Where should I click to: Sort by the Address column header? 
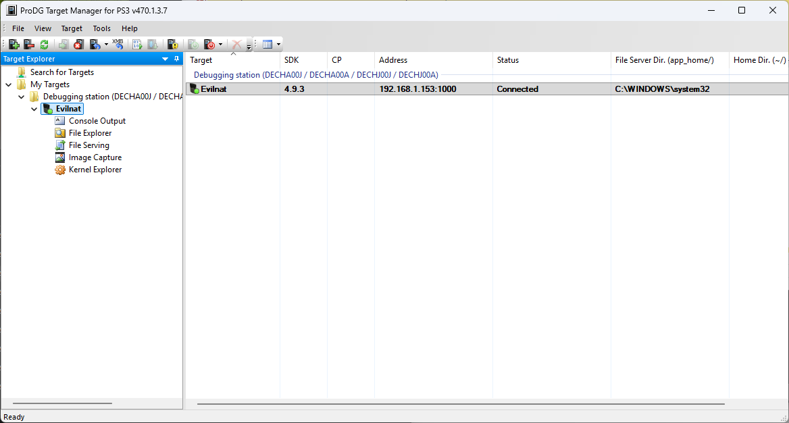coord(433,60)
